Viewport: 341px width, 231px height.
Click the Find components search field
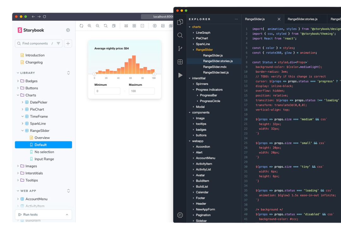pyautogui.click(x=39, y=44)
